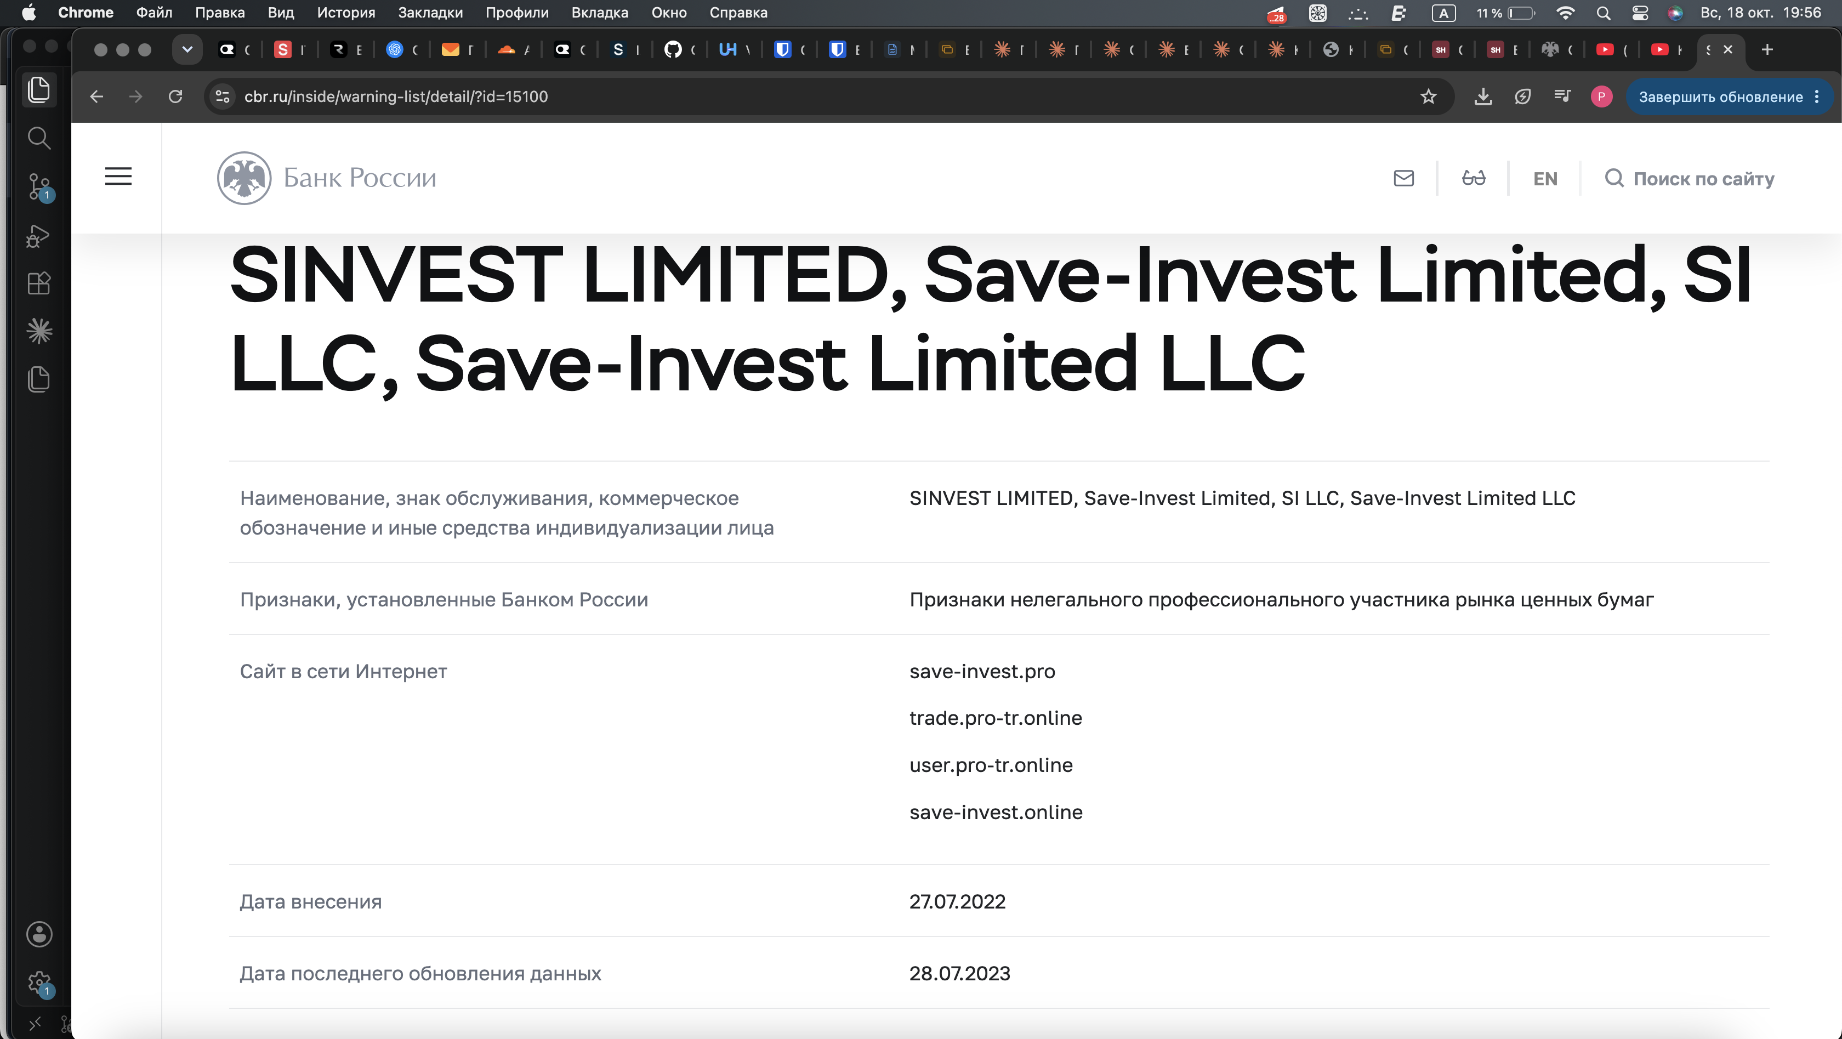Open the 'Файл' menu
This screenshot has width=1842, height=1039.
coord(155,12)
